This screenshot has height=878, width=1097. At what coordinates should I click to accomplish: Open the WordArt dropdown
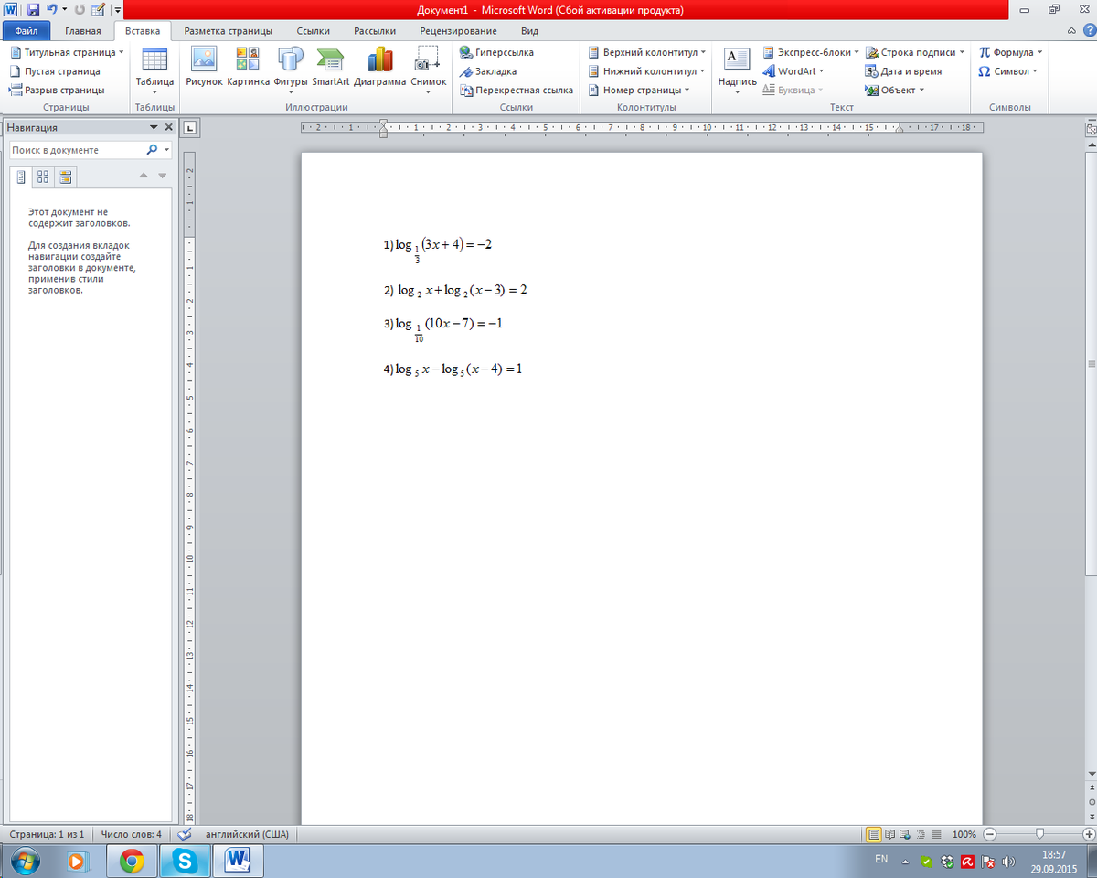tap(793, 71)
